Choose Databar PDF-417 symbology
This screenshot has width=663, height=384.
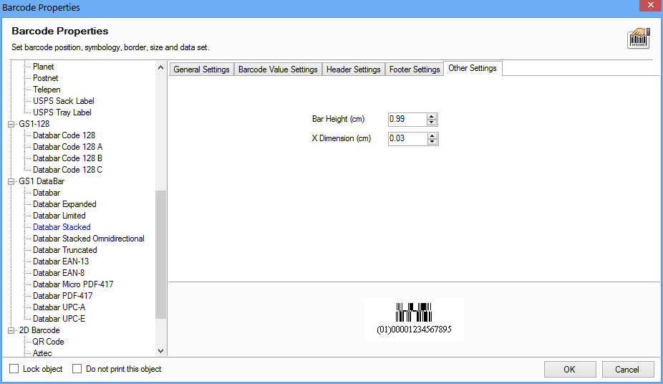click(62, 295)
